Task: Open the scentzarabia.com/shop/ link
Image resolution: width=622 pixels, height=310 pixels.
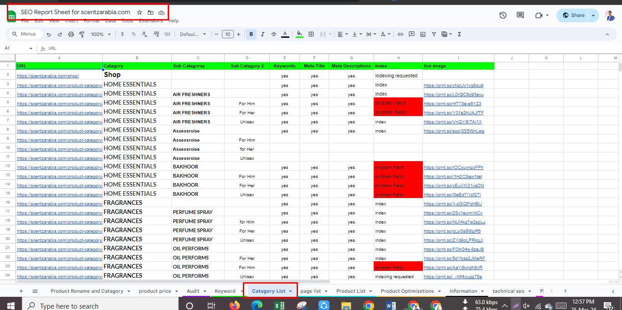Action: pyautogui.click(x=48, y=76)
